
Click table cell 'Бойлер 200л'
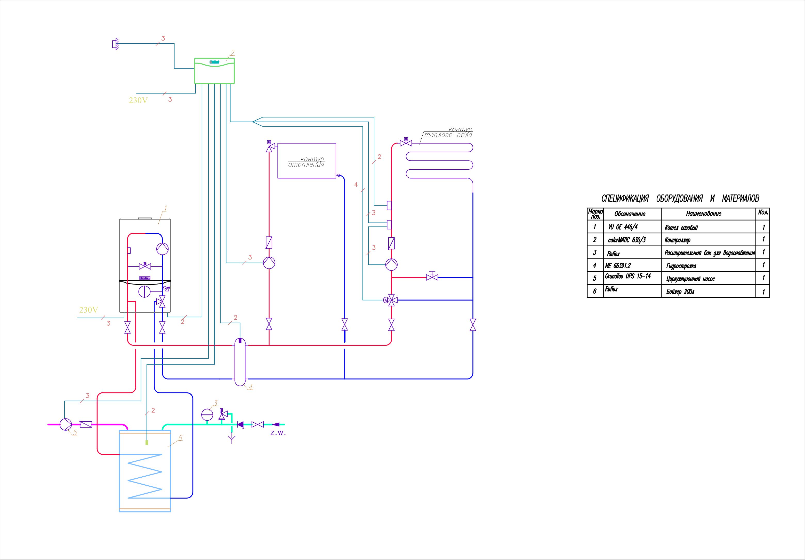680,292
